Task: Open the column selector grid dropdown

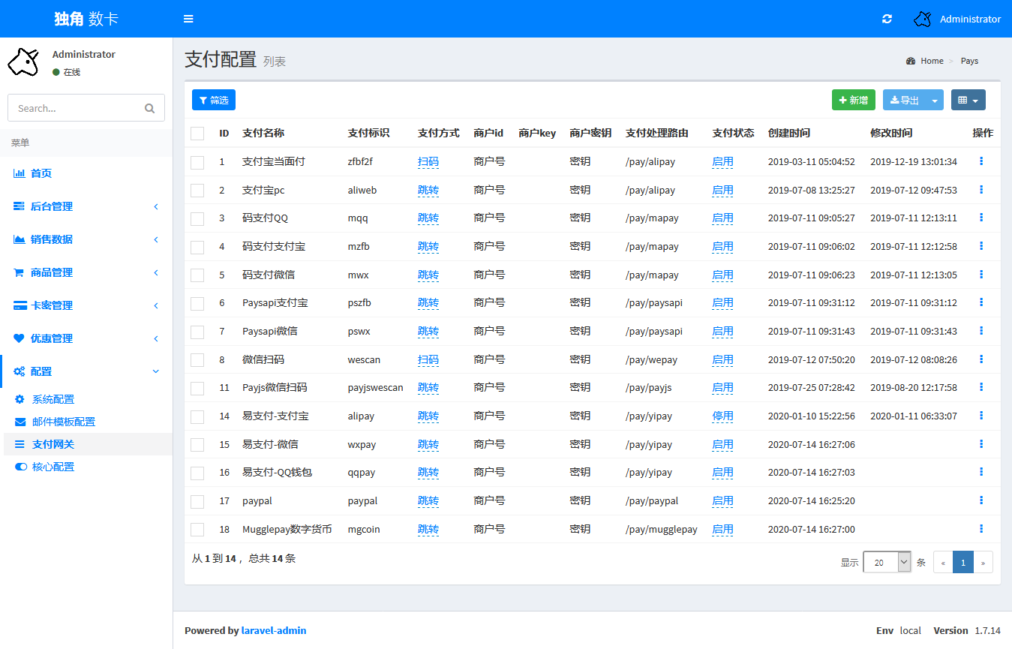Action: pyautogui.click(x=968, y=100)
